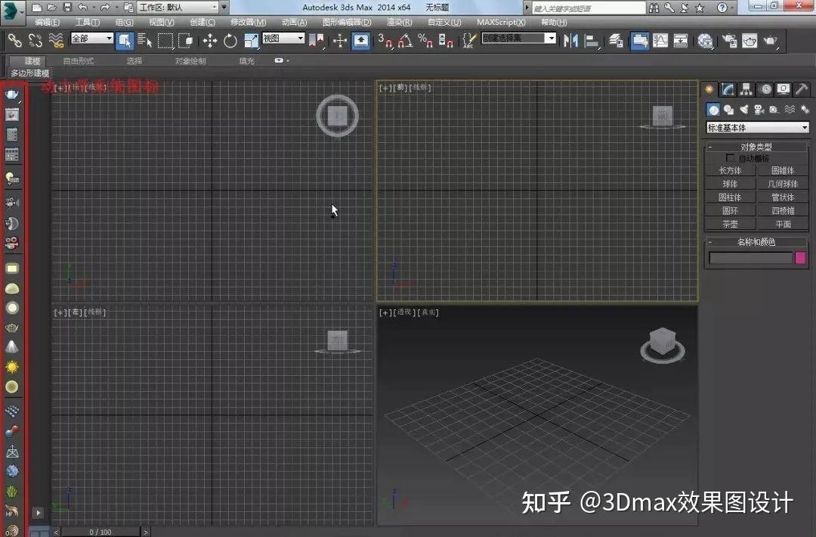The image size is (816, 537).
Task: Open the Curve Editor icon
Action: [x=660, y=40]
